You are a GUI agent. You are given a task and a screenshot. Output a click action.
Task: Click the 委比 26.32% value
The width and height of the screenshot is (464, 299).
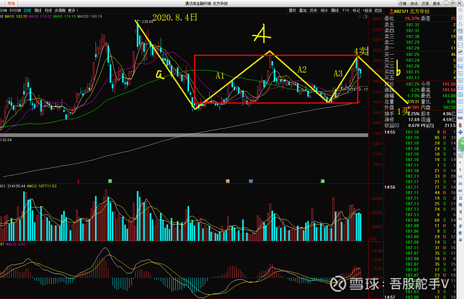click(x=412, y=19)
